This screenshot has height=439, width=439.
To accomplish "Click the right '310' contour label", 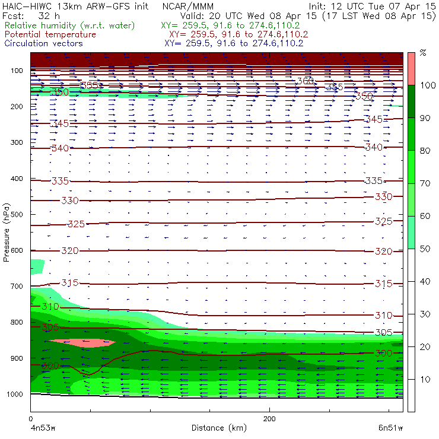I will 384,316.
